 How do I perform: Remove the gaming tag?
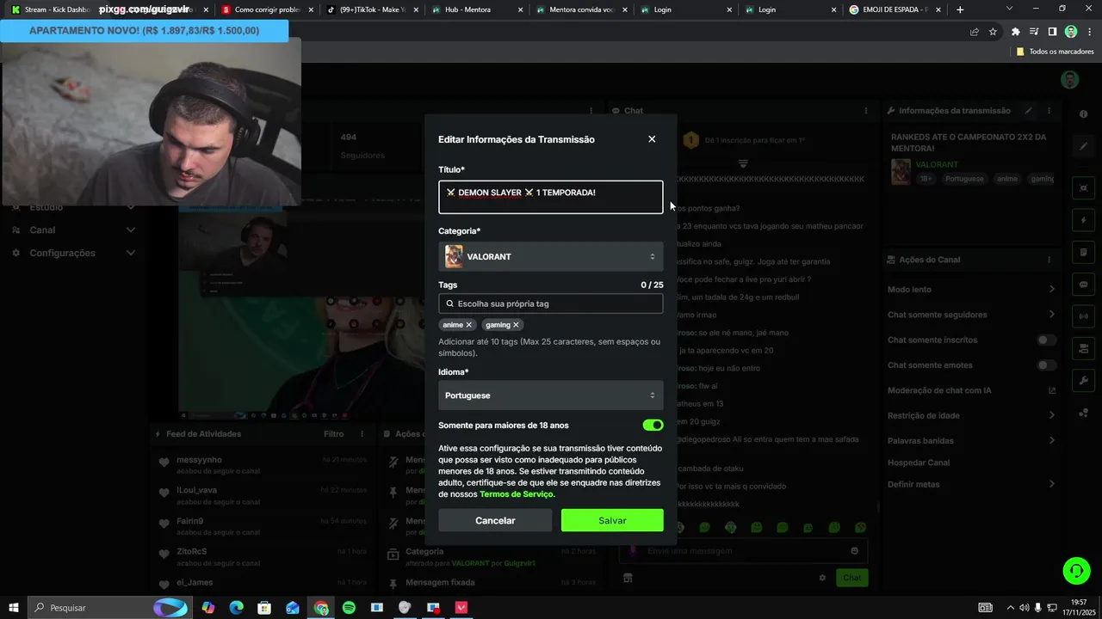tap(516, 325)
